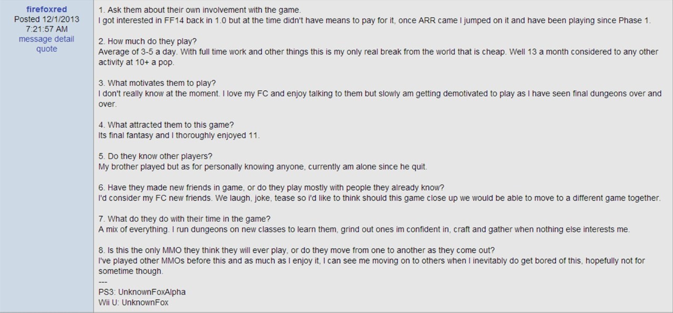Click question 3 'What motivates them to play?'
This screenshot has width=673, height=313.
(157, 83)
